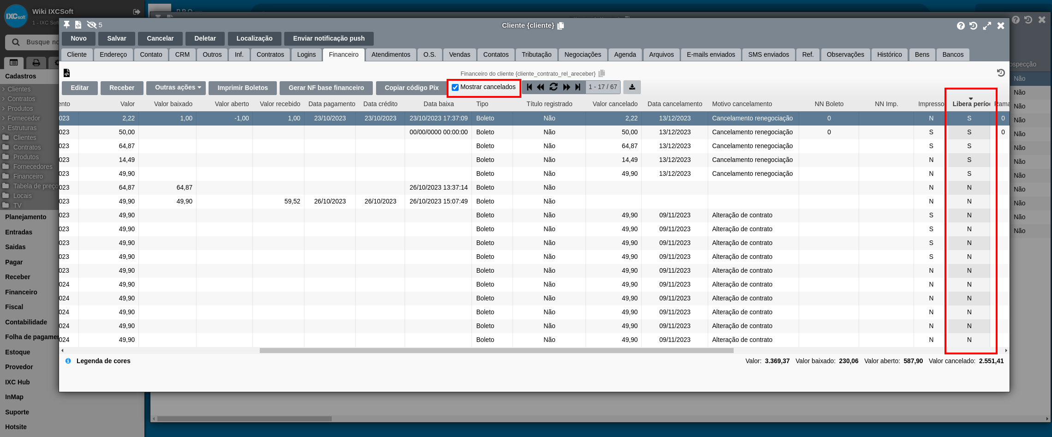1052x437 pixels.
Task: Open help icon in dialog header
Action: pyautogui.click(x=961, y=26)
